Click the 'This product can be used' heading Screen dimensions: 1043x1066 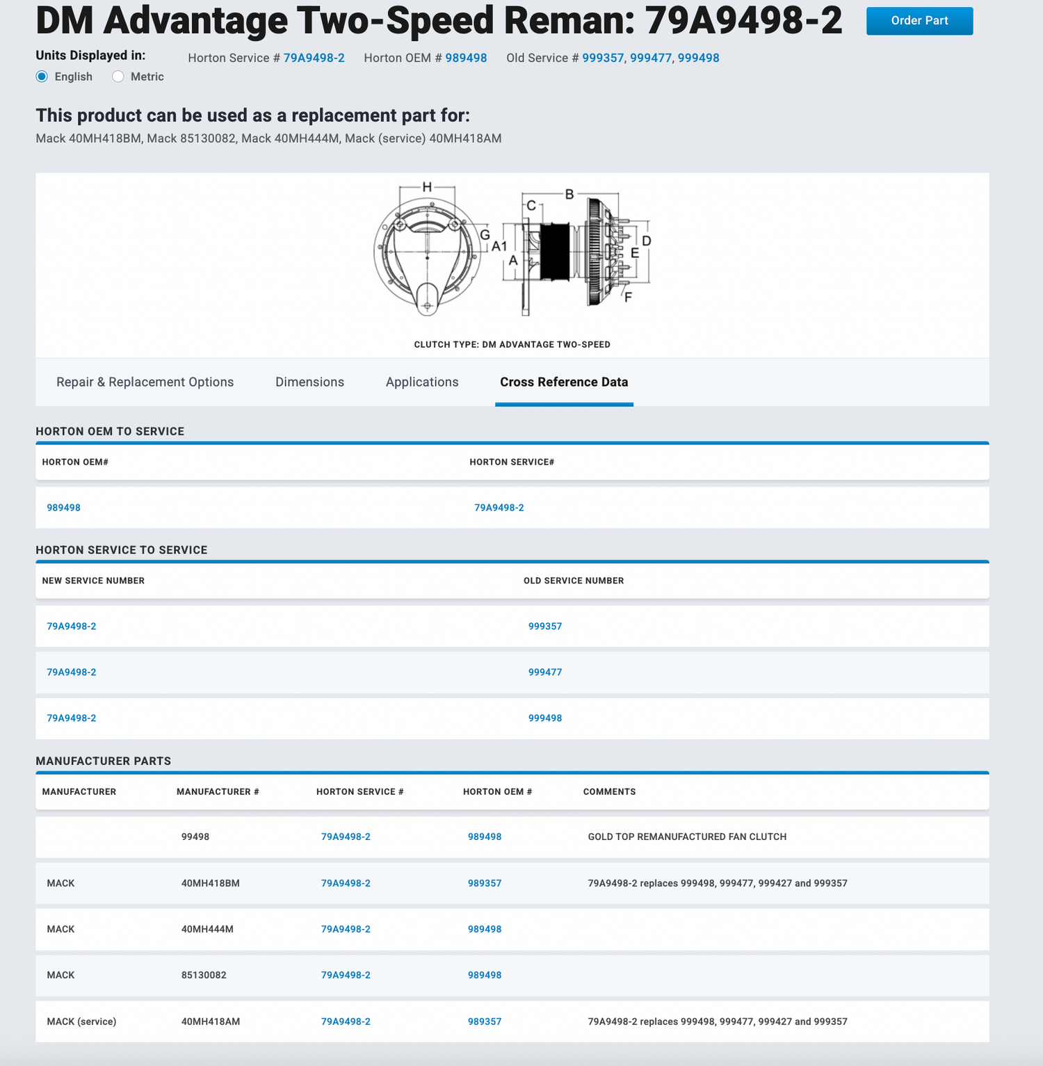(x=253, y=115)
